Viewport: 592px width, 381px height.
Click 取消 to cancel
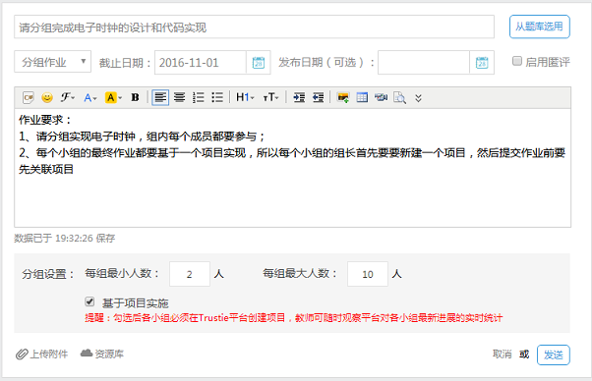tap(503, 354)
